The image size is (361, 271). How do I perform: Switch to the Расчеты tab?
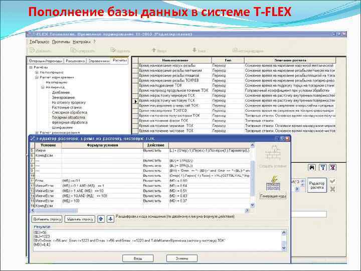(x=120, y=60)
